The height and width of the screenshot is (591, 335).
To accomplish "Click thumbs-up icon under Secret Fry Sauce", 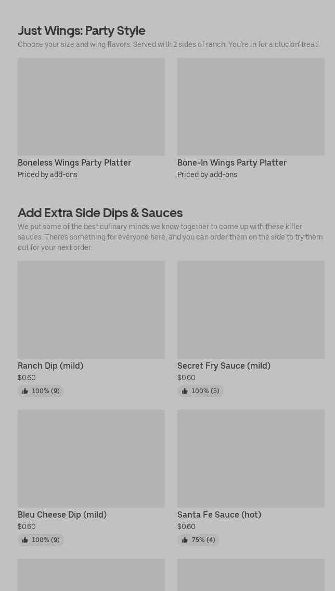I will [185, 391].
